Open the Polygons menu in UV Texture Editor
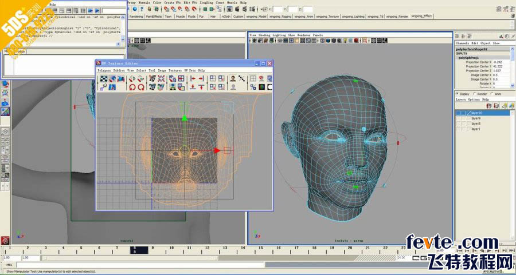This screenshot has width=516, height=275. click(x=104, y=70)
